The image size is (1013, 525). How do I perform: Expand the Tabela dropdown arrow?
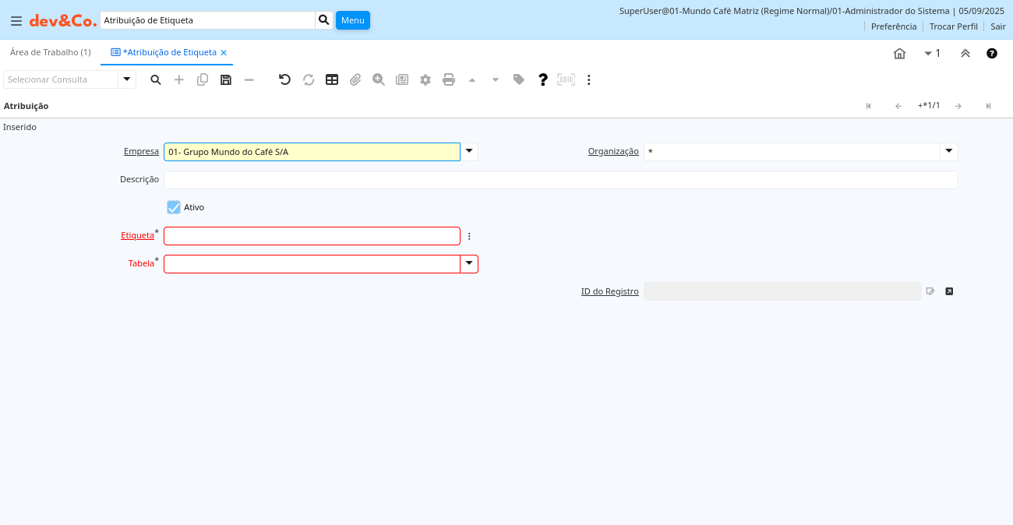469,264
